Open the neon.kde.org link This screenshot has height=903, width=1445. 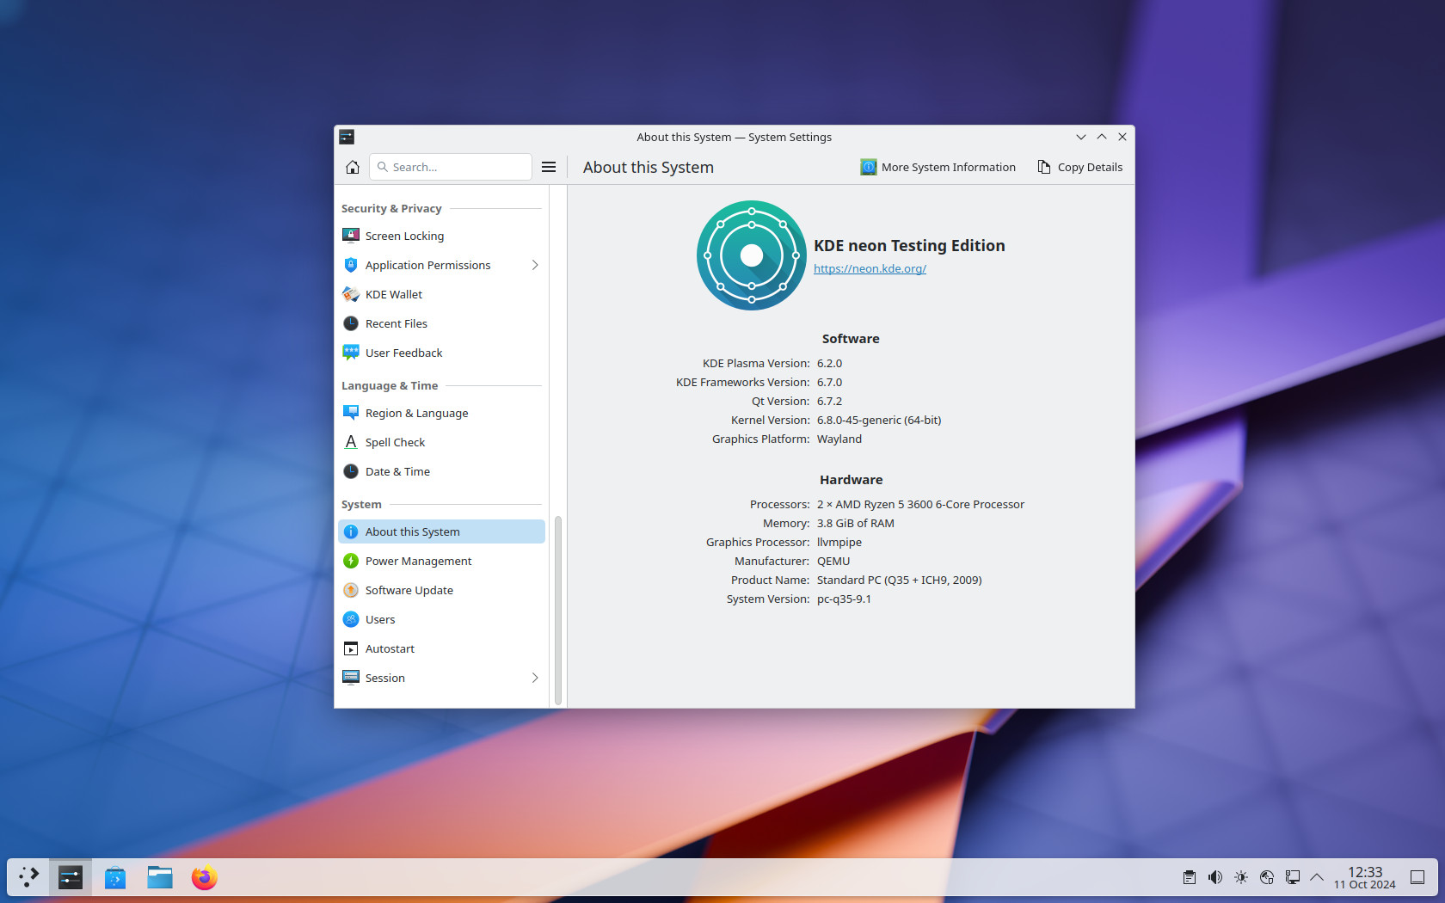pyautogui.click(x=870, y=268)
